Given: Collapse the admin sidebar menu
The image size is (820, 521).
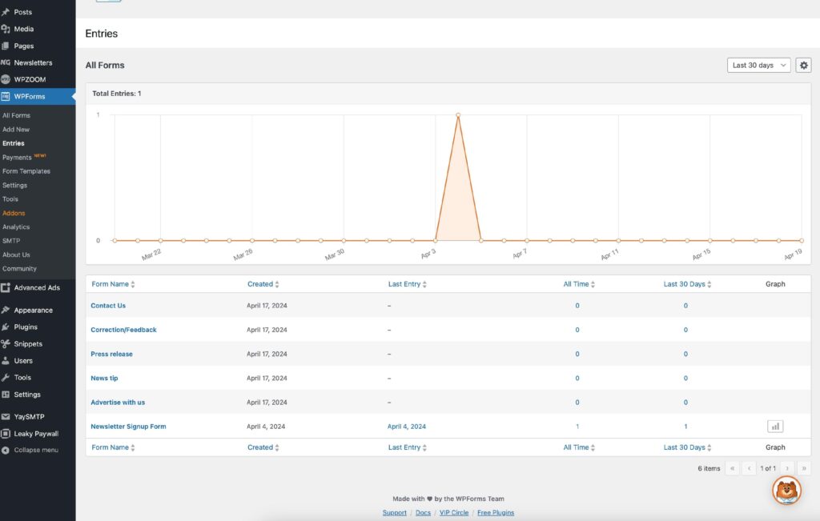Looking at the screenshot, I should [x=30, y=451].
